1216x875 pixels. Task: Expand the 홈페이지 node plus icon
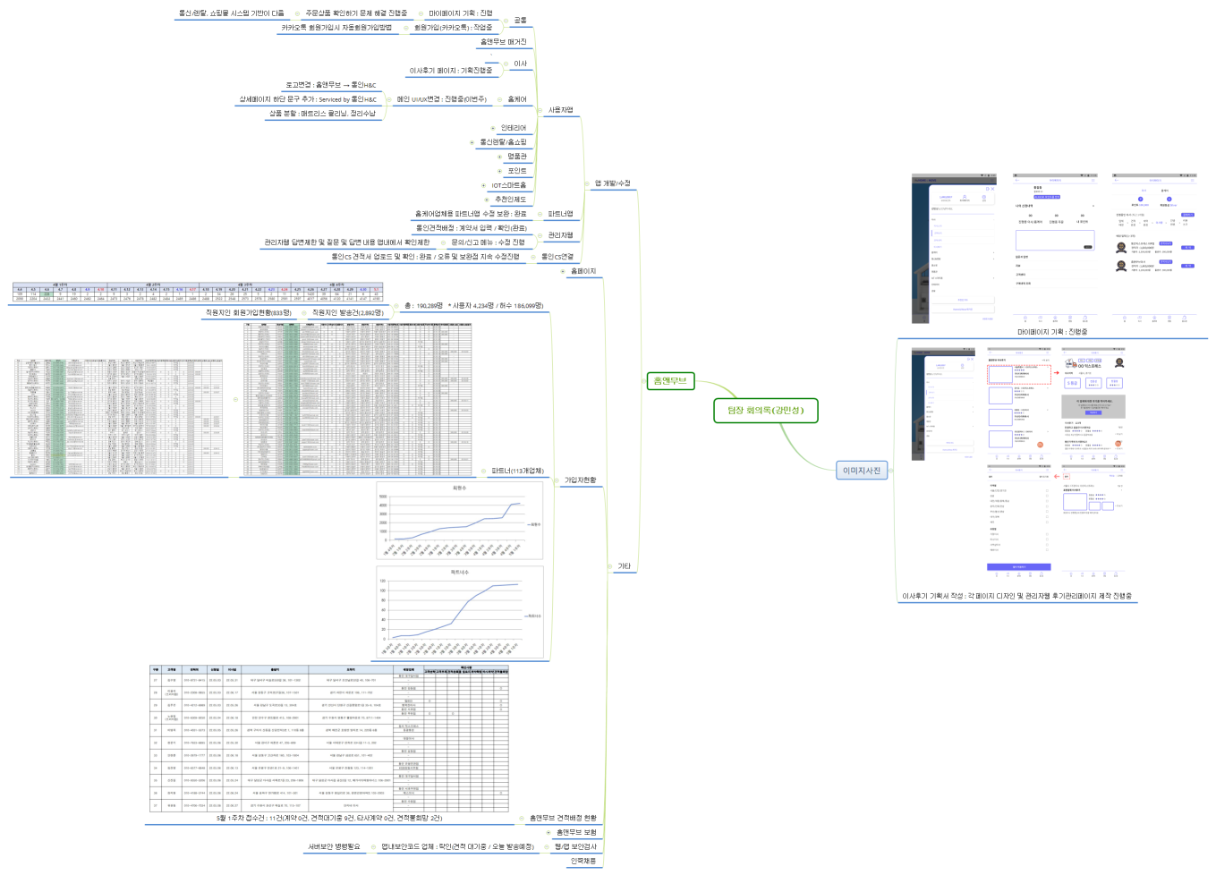point(563,271)
